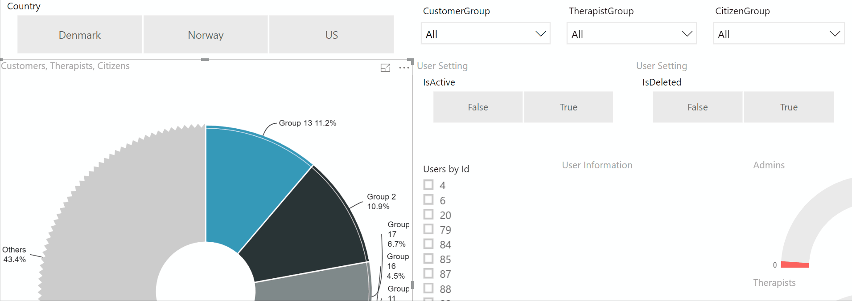Open more options ellipsis on chart
852x301 pixels.
(x=404, y=68)
